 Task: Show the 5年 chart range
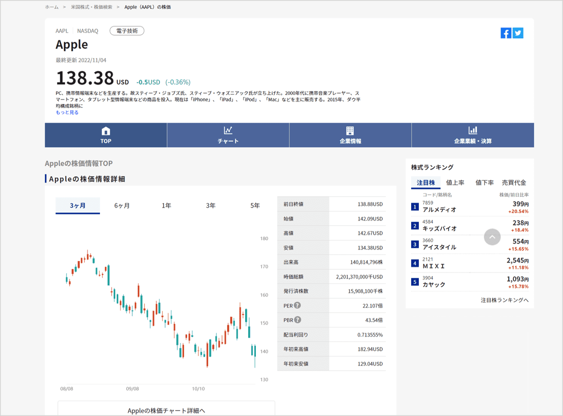click(x=255, y=206)
